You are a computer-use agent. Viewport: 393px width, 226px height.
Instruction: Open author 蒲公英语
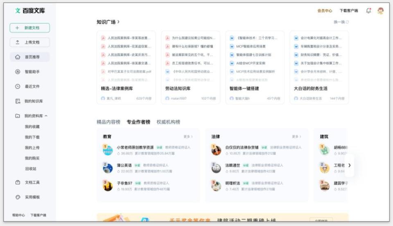click(x=124, y=165)
